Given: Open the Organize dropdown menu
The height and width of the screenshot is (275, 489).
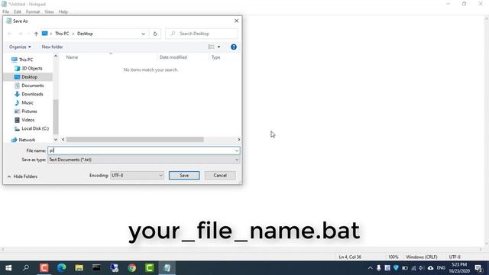Looking at the screenshot, I should coord(20,47).
